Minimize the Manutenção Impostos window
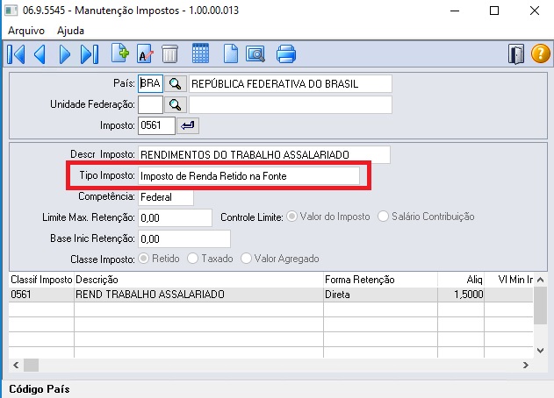 (455, 11)
